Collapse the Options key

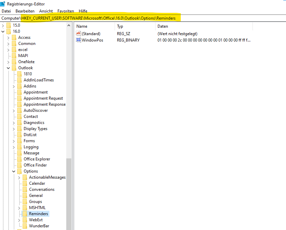[14, 172]
